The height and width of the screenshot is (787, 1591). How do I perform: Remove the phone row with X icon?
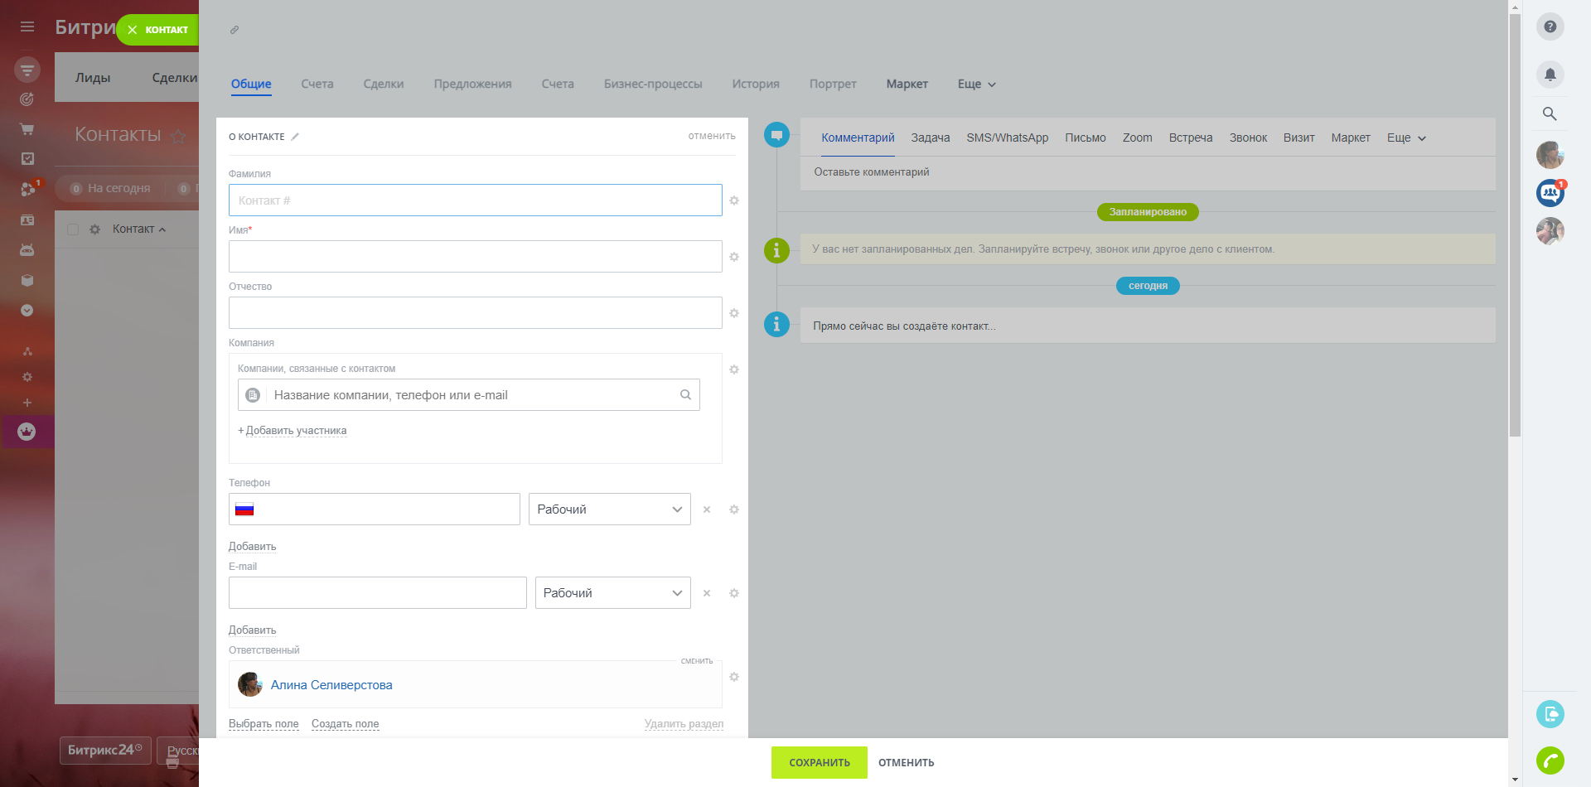(707, 509)
